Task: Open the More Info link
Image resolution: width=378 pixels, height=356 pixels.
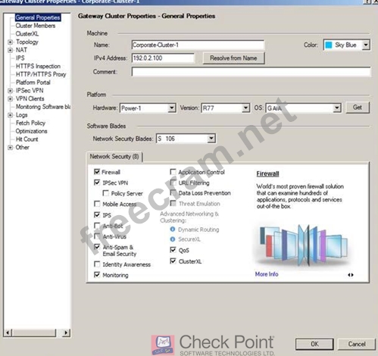Action: pyautogui.click(x=267, y=274)
